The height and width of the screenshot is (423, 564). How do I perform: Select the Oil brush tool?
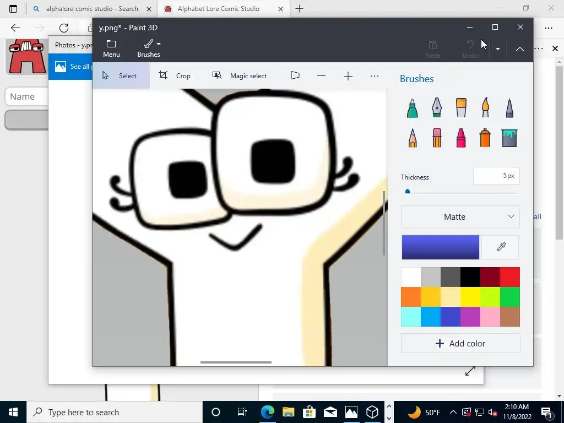tap(461, 108)
